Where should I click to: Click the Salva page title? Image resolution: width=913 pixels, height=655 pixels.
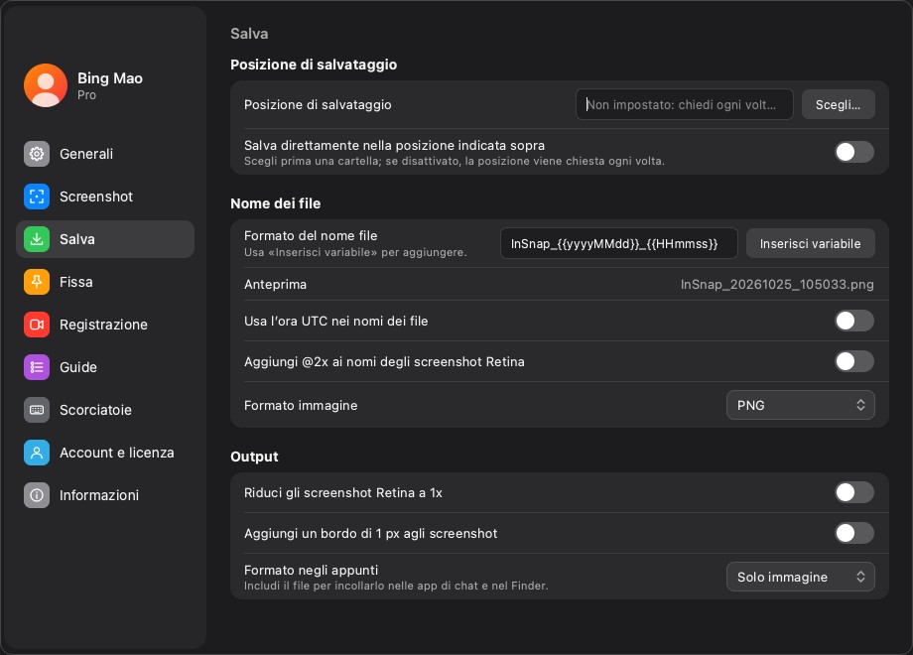click(249, 33)
